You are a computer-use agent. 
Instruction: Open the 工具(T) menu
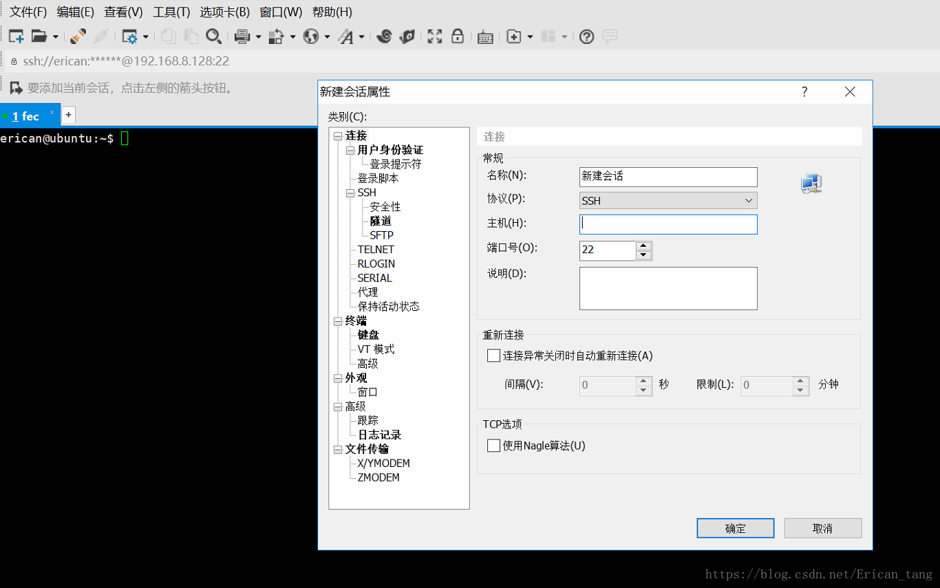(171, 12)
